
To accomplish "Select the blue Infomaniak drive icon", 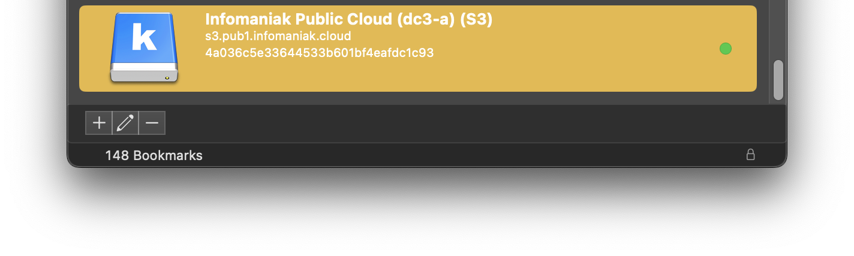I will coord(144,48).
